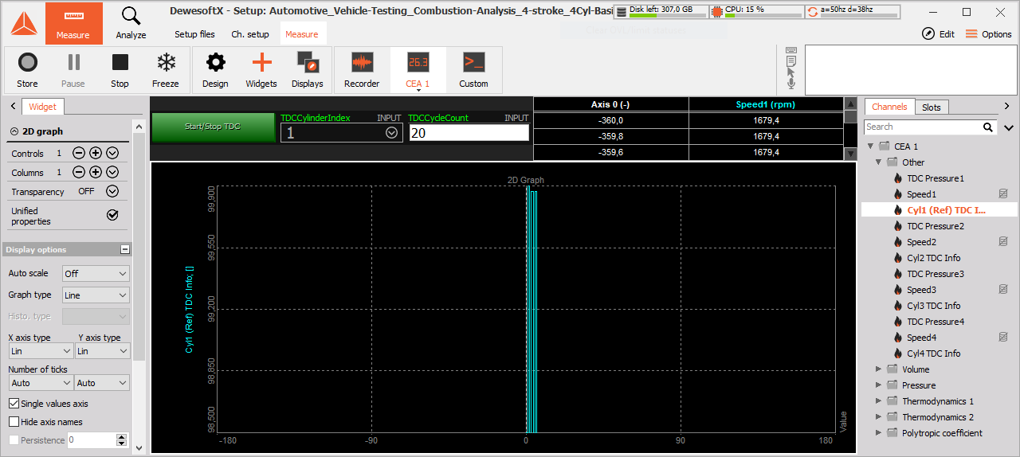Image resolution: width=1020 pixels, height=457 pixels.
Task: Collapse the Display options section
Action: [124, 249]
